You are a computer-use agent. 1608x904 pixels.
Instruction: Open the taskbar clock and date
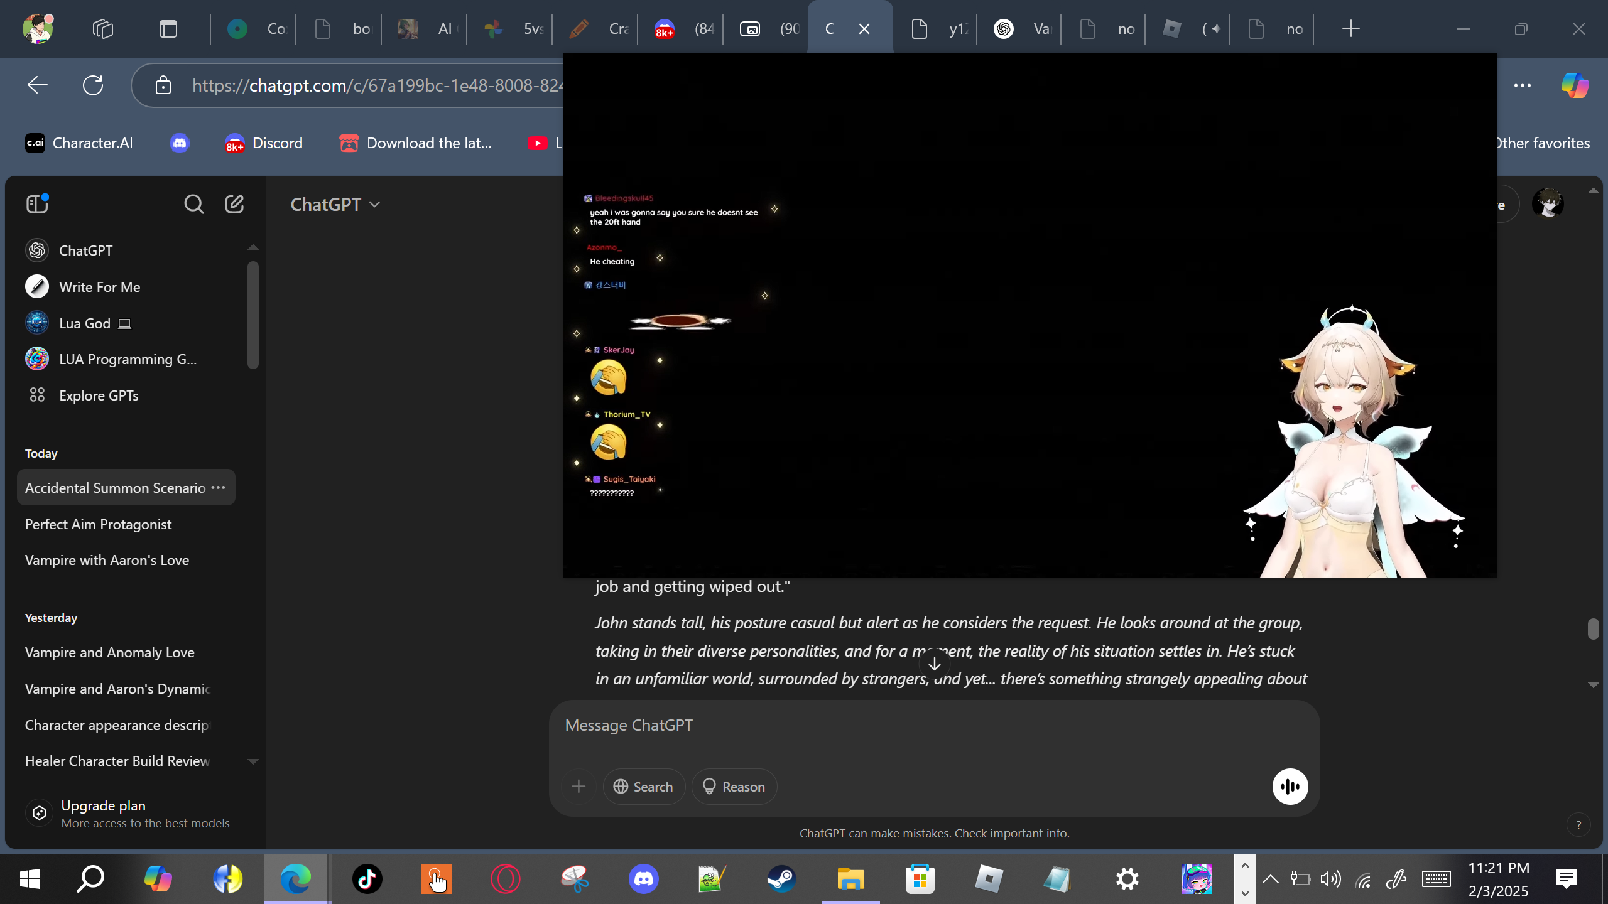(1499, 879)
